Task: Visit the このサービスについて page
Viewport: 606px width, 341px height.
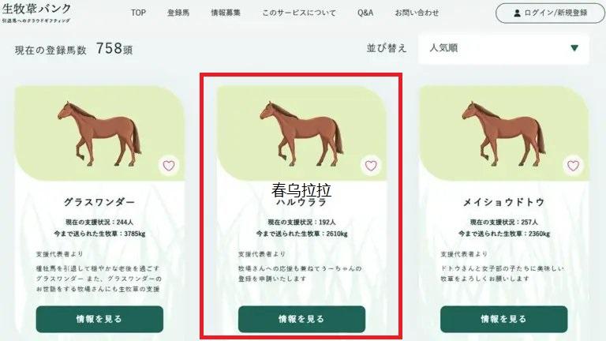Action: [299, 13]
